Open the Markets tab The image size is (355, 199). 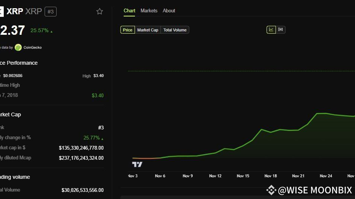149,10
